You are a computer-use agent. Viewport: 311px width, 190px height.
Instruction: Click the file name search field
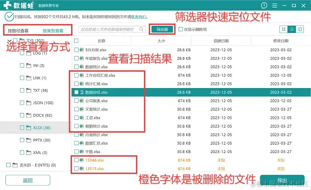coord(112,29)
